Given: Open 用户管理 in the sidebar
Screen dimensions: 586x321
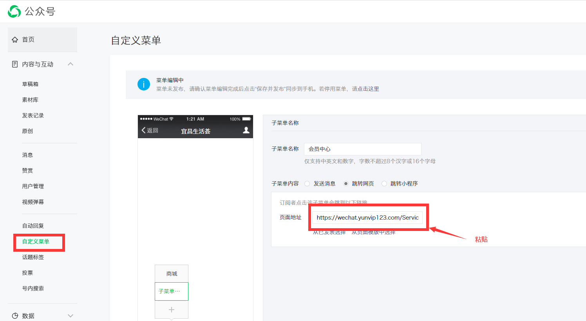Looking at the screenshot, I should pos(33,186).
